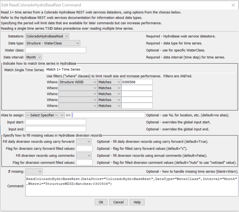This screenshot has height=212, width=239.
Task: Open the fill daily diversion carry forward dropdown
Action: (84, 141)
